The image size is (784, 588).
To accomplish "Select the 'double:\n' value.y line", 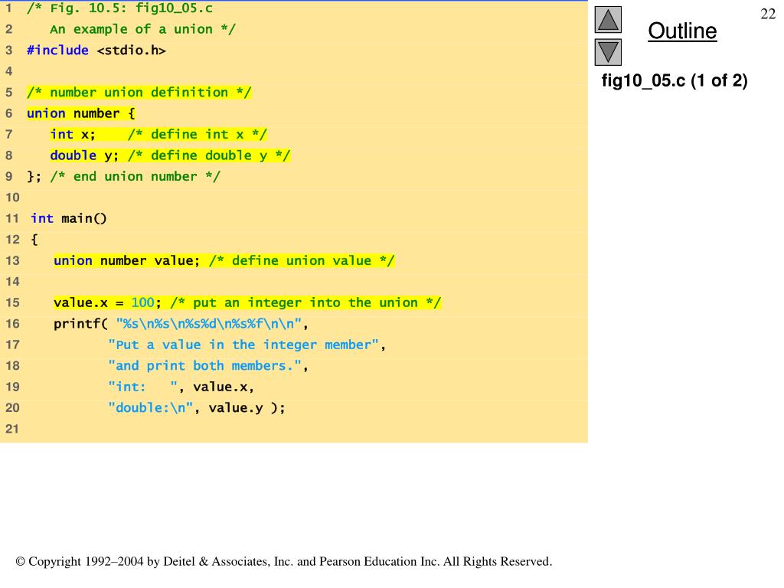I will (x=197, y=408).
